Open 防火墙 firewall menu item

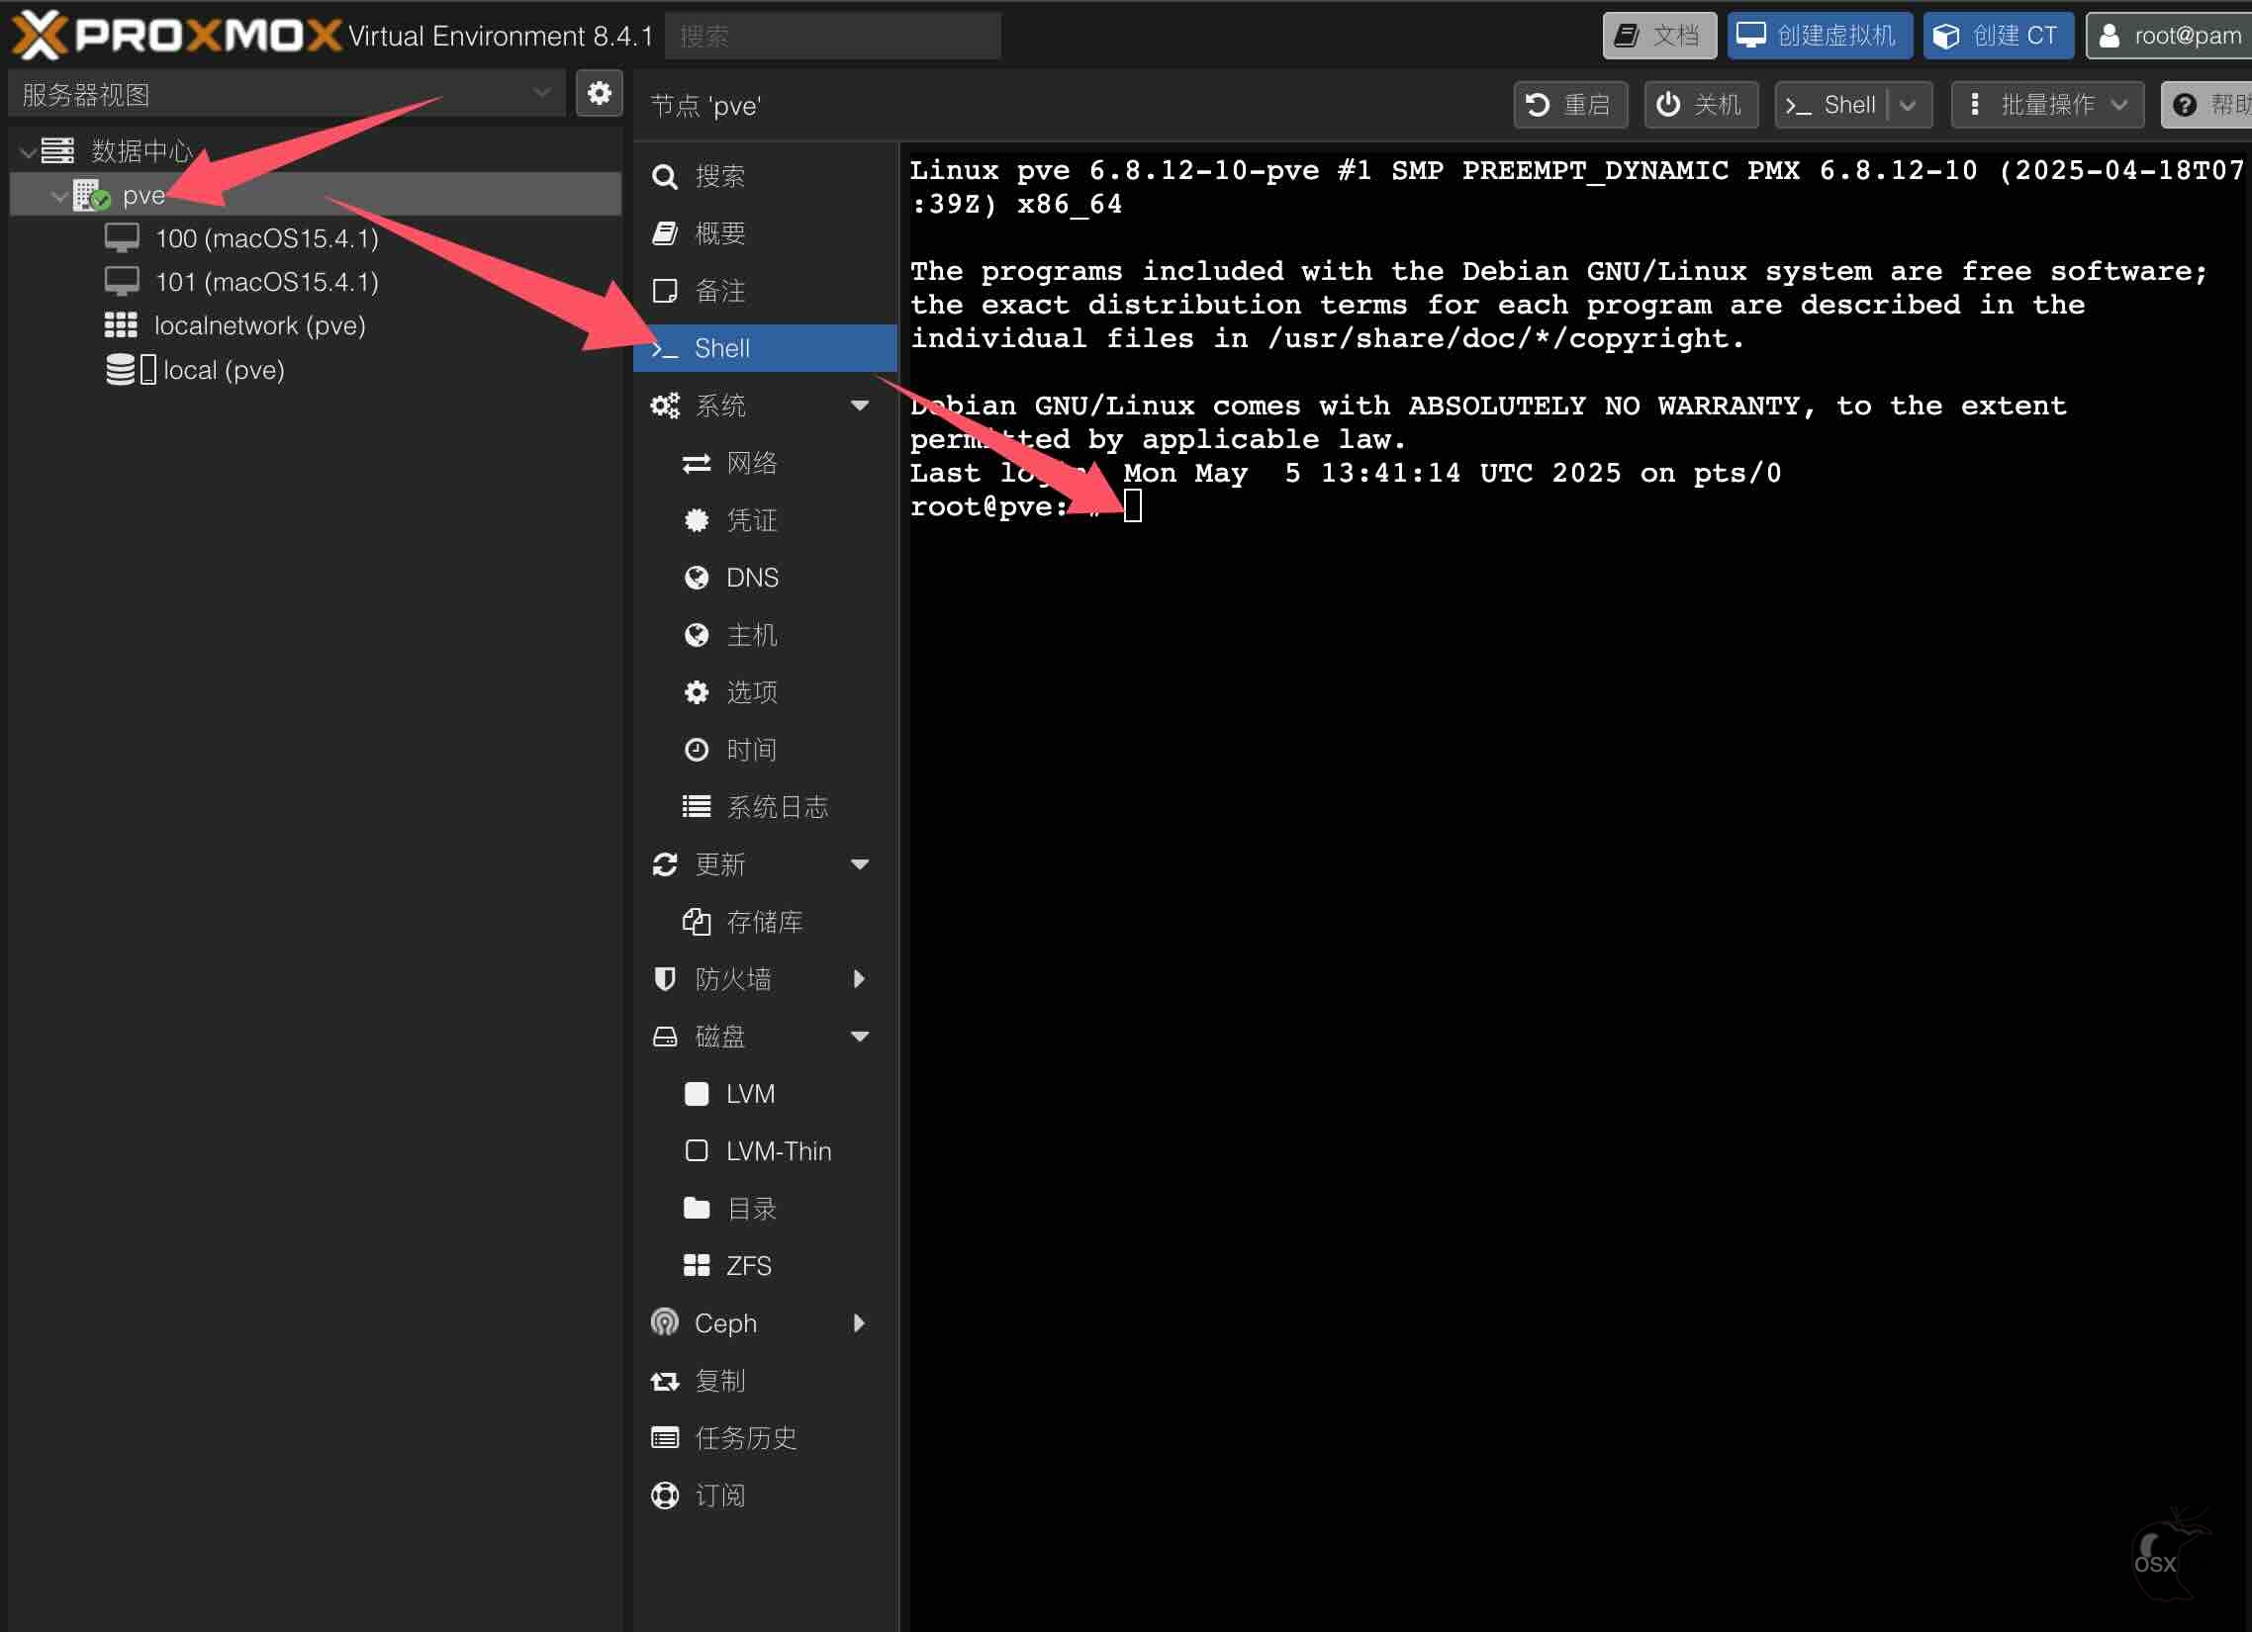(x=765, y=980)
